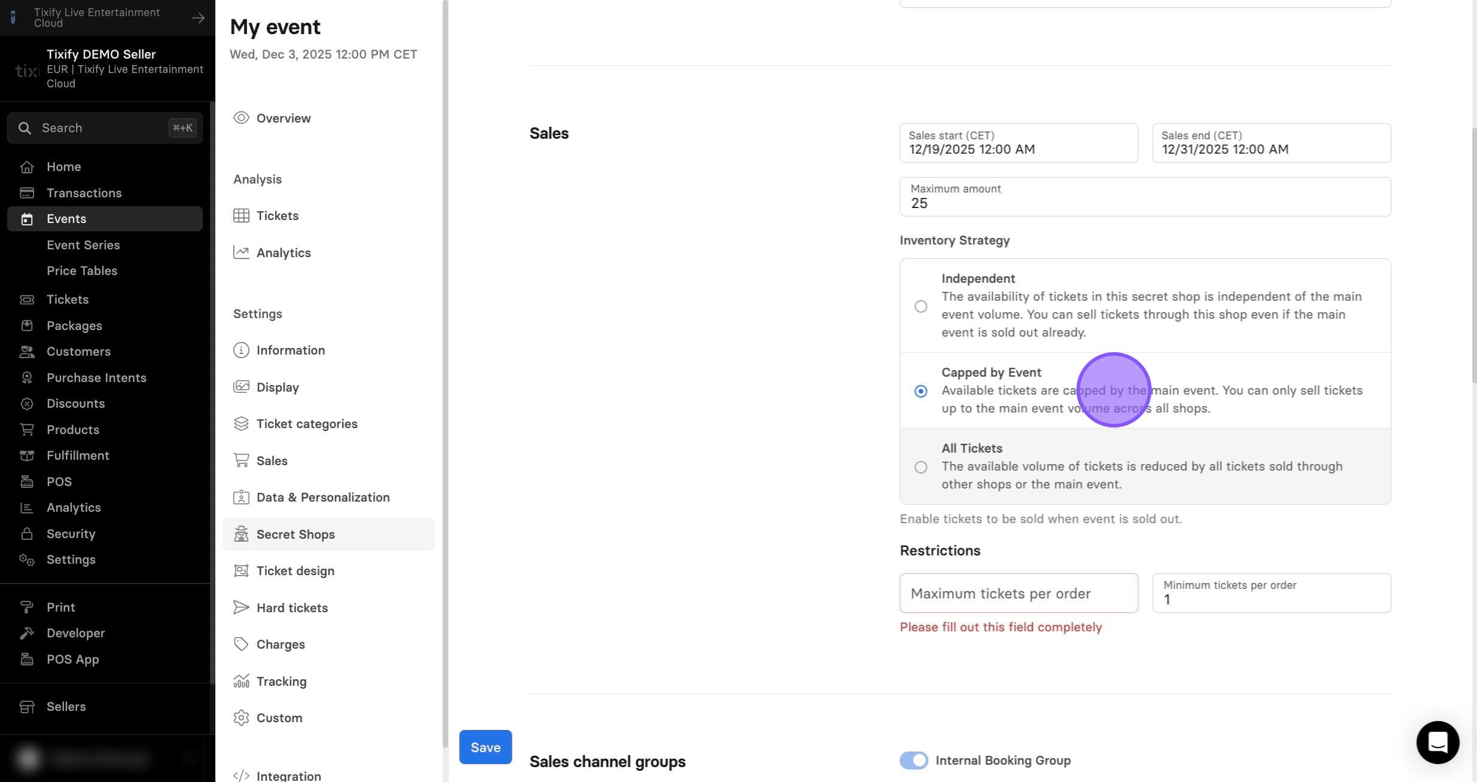This screenshot has width=1477, height=782.
Task: Open Overview via the eye icon
Action: point(241,118)
